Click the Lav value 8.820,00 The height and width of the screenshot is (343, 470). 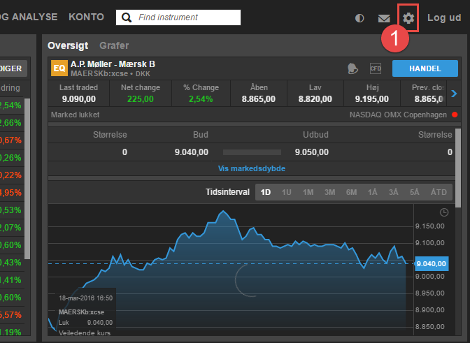pyautogui.click(x=315, y=99)
